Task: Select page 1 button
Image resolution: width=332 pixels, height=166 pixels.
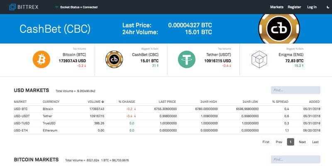Action: point(290,142)
